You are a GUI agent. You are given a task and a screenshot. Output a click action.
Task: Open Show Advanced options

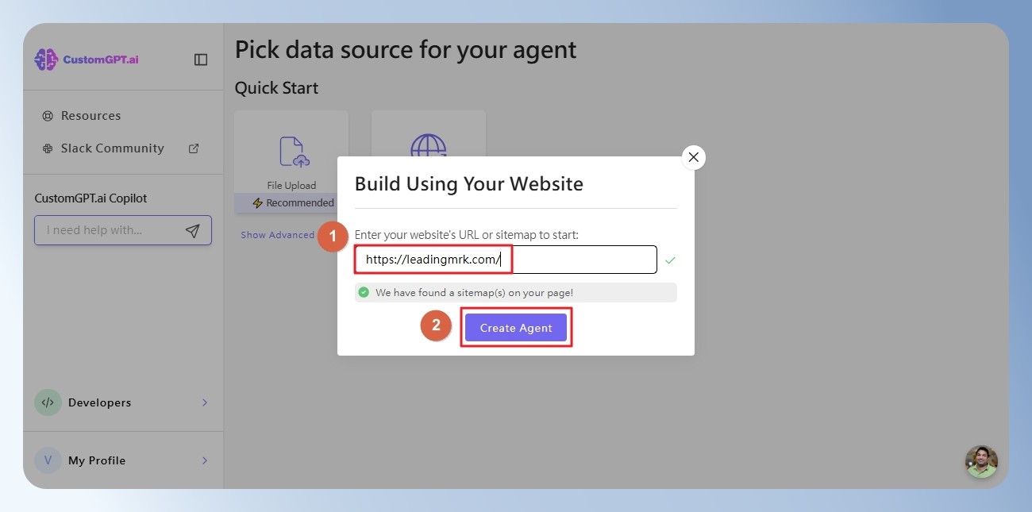[x=278, y=235]
